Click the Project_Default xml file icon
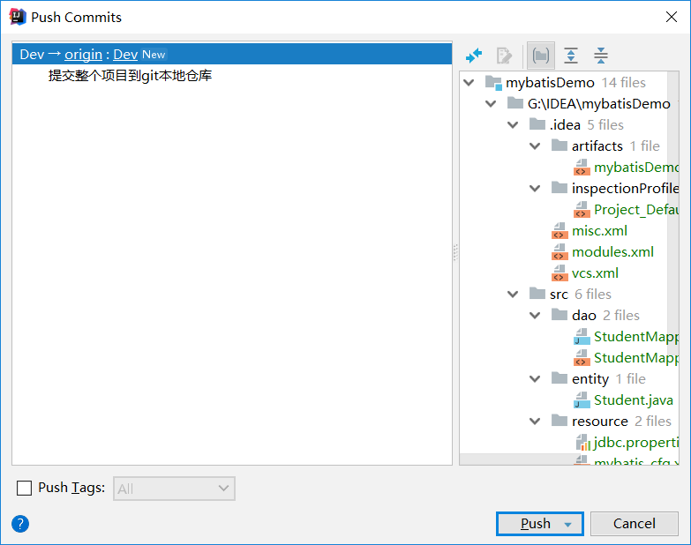Viewport: 691px width, 545px height. click(x=582, y=210)
